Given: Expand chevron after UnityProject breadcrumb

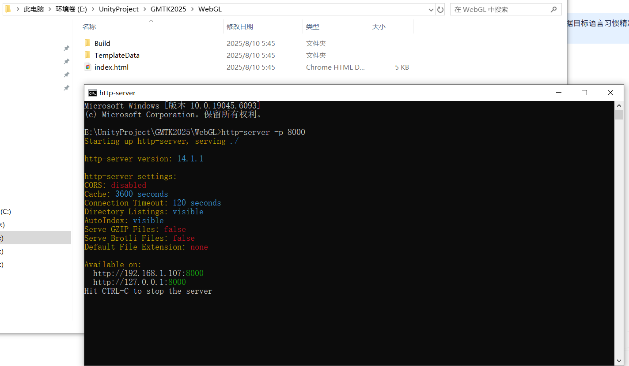Looking at the screenshot, I should 144,9.
